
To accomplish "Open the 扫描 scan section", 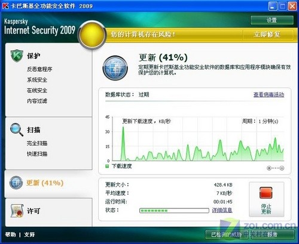I will pos(33,130).
